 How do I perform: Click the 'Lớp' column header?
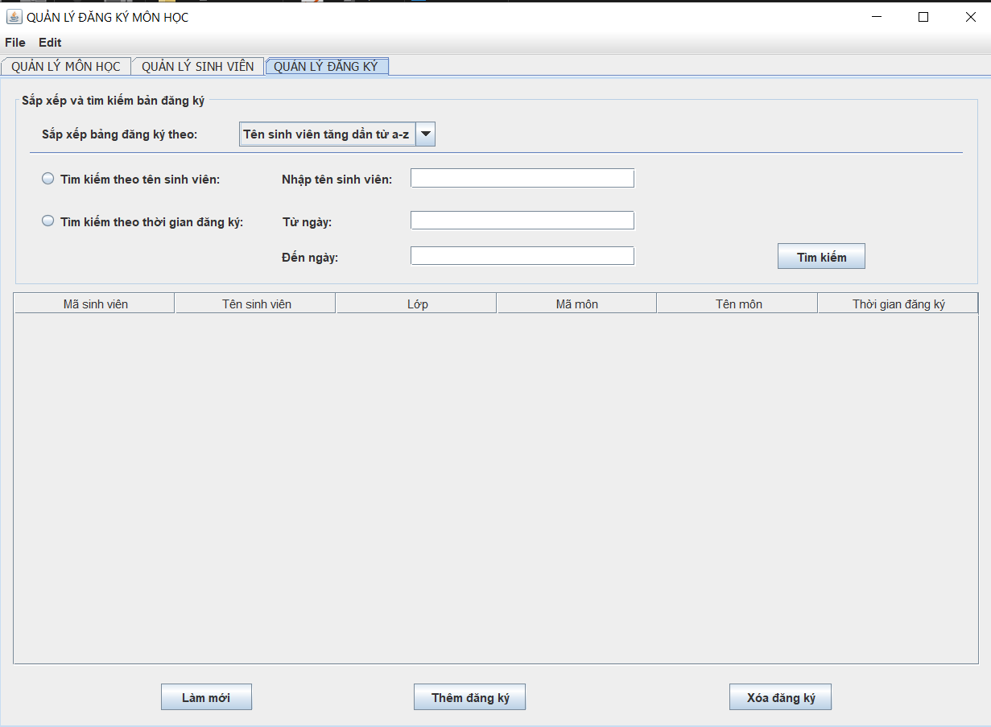(417, 304)
